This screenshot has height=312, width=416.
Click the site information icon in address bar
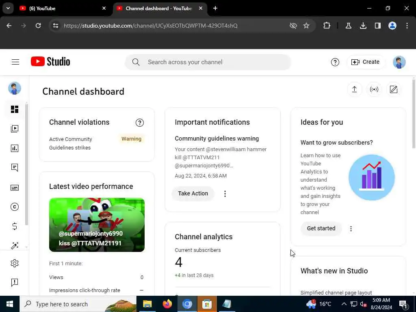(55, 26)
